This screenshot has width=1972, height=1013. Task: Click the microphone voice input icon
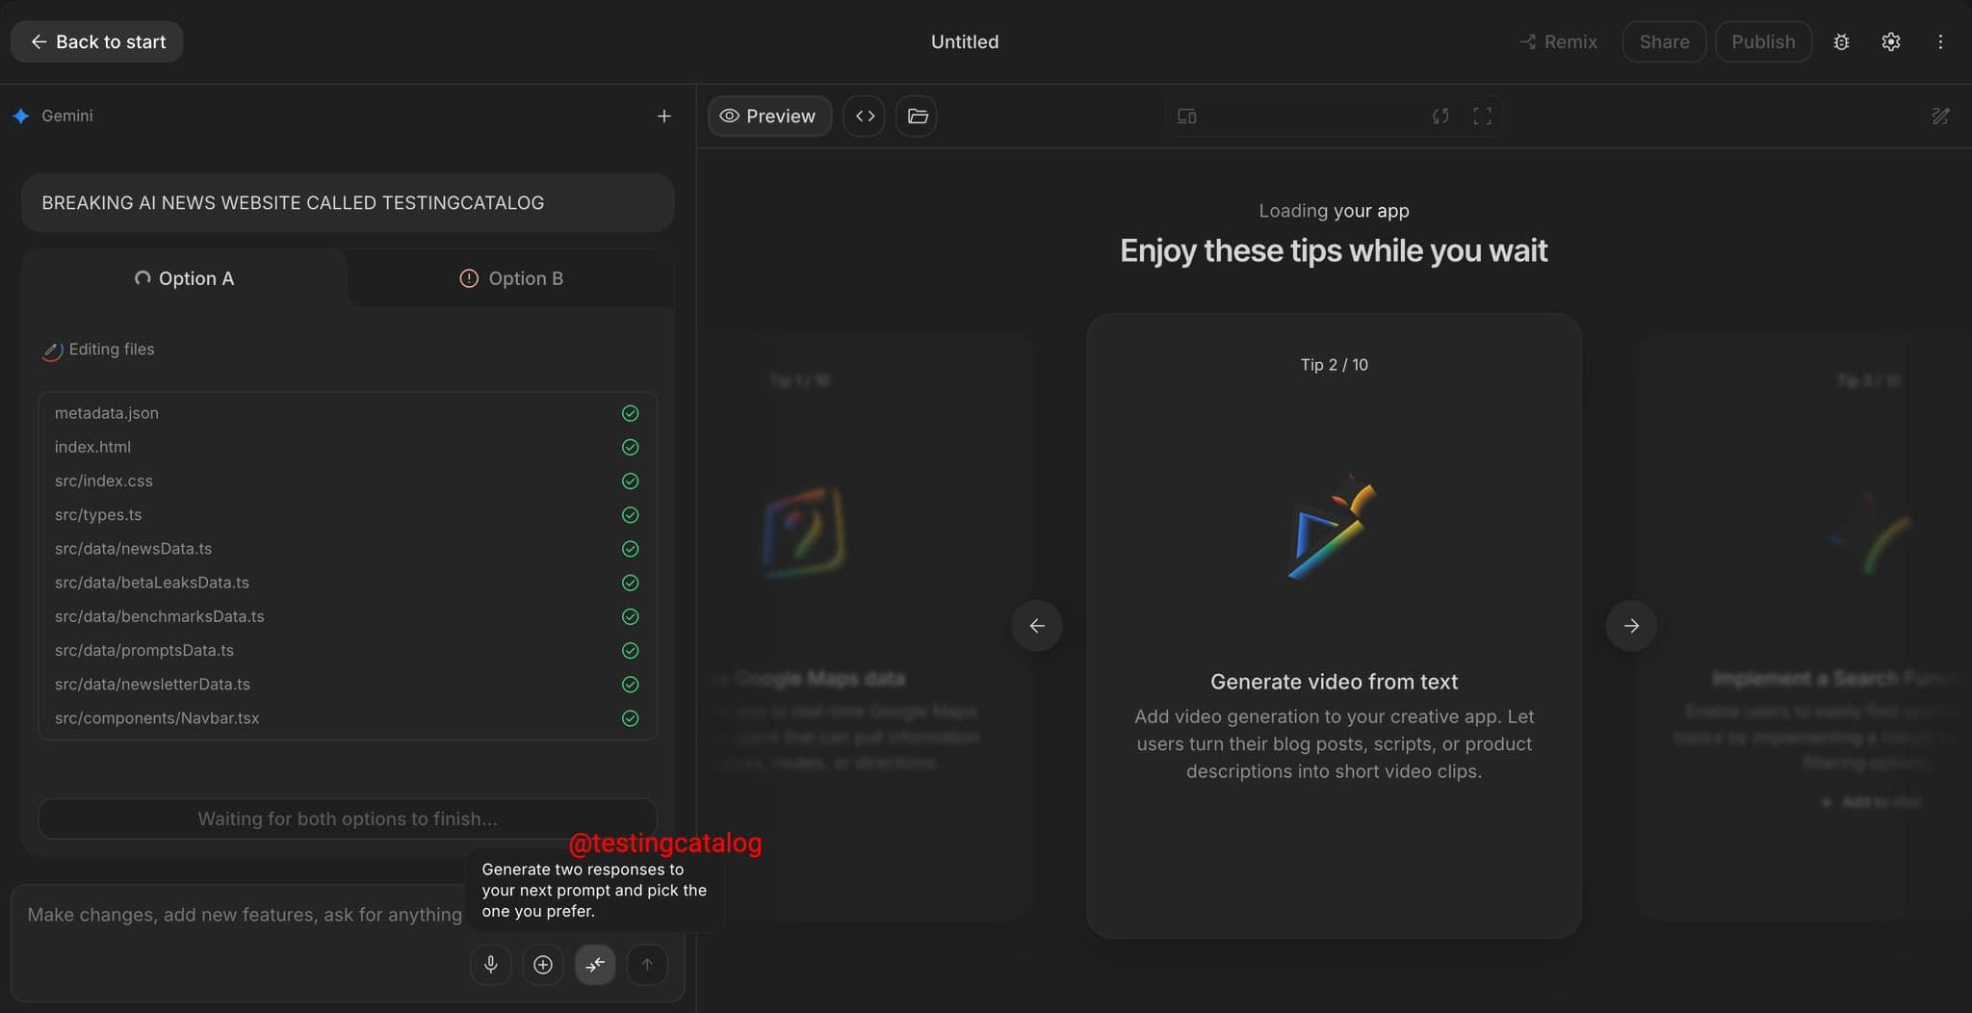(x=491, y=964)
